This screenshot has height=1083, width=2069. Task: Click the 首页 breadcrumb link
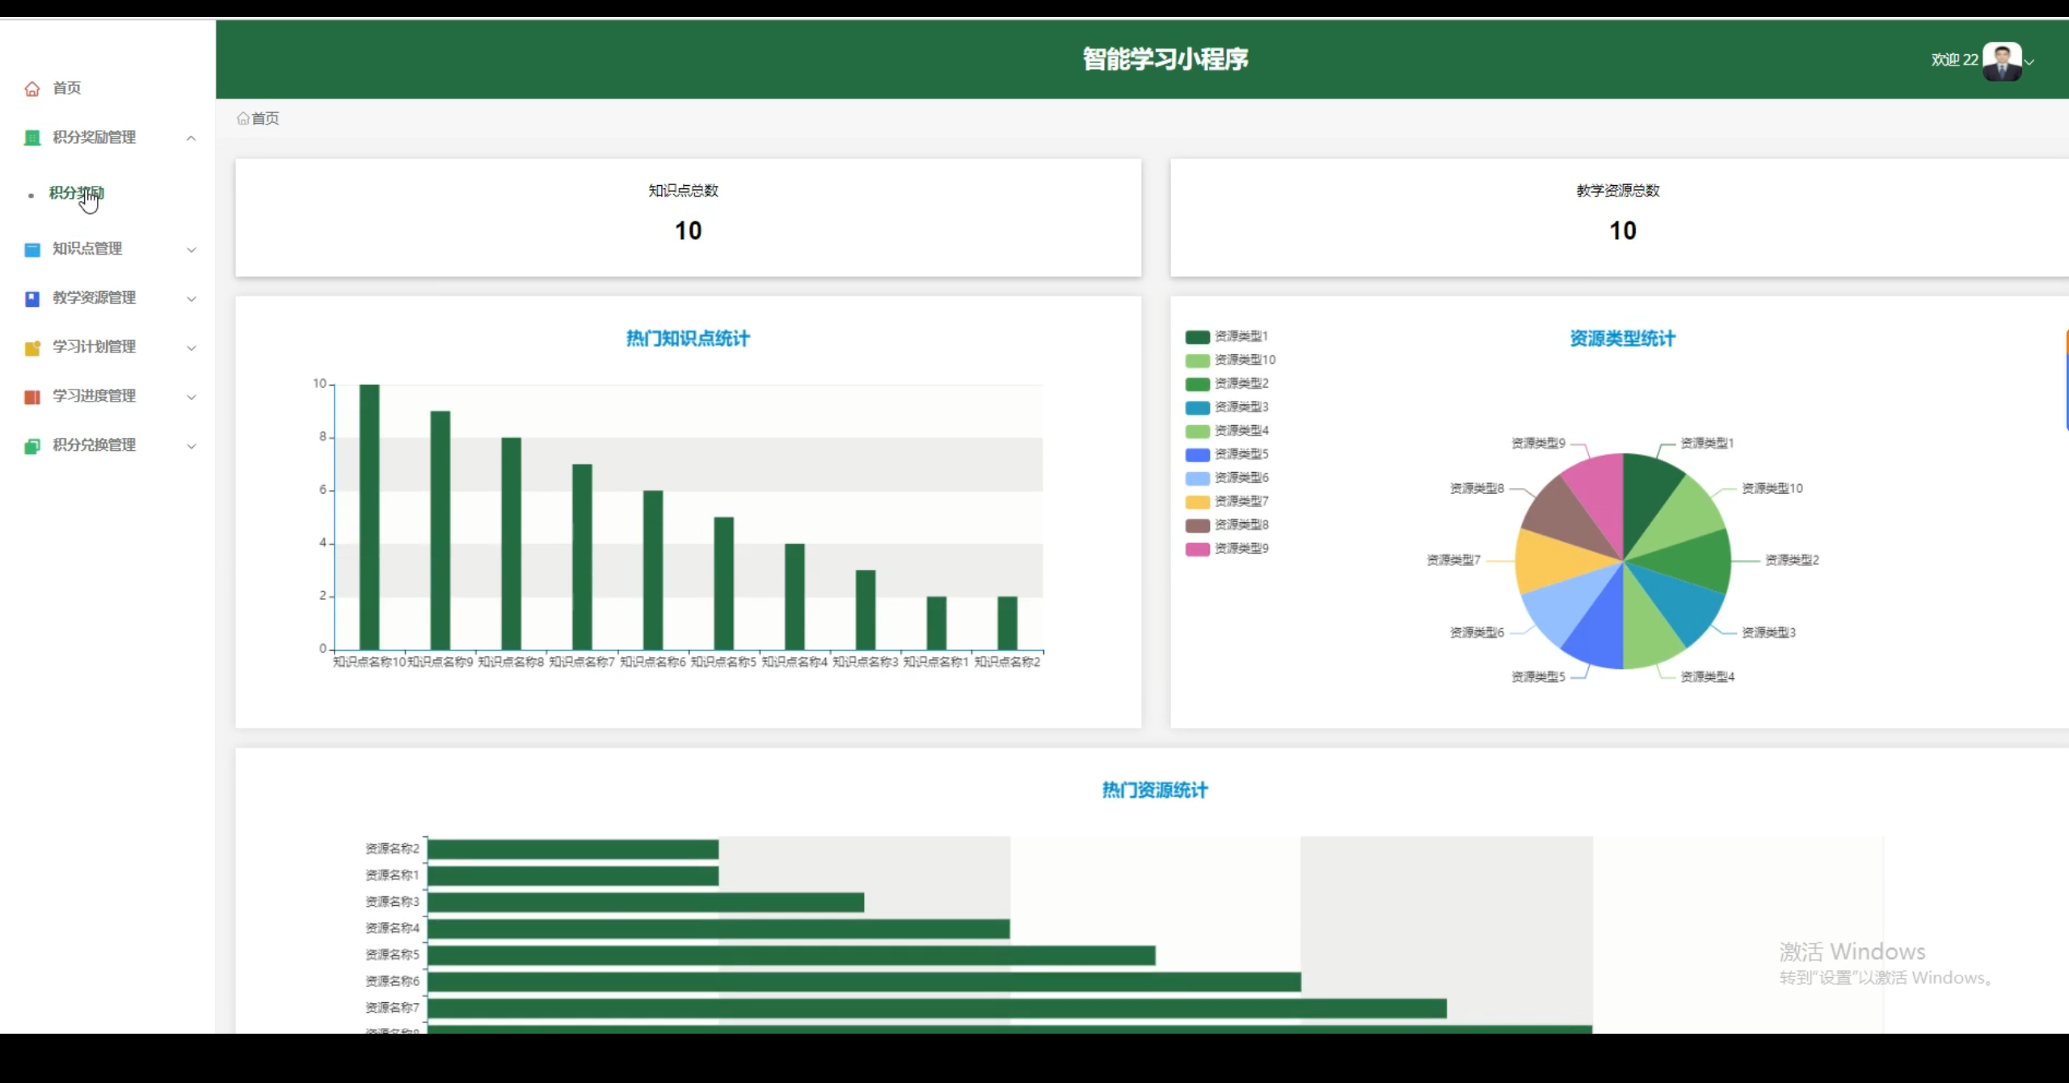[x=265, y=119]
